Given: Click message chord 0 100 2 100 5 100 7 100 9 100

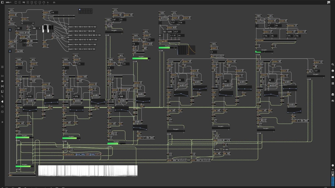Looking at the screenshot, I should (x=81, y=31).
